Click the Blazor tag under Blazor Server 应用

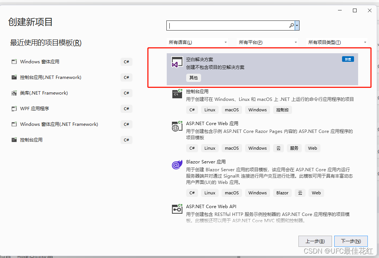click(x=282, y=192)
